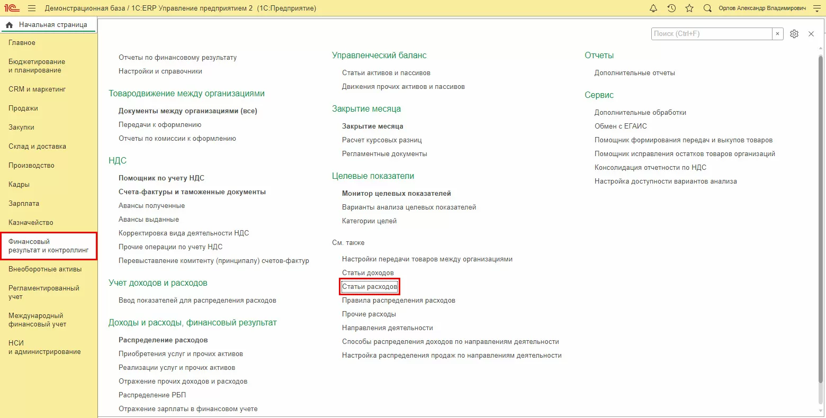
Task: Open Распределение РБП link
Action: point(152,395)
